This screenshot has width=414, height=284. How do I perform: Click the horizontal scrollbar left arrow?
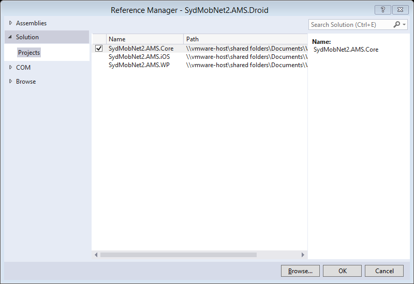pos(96,255)
